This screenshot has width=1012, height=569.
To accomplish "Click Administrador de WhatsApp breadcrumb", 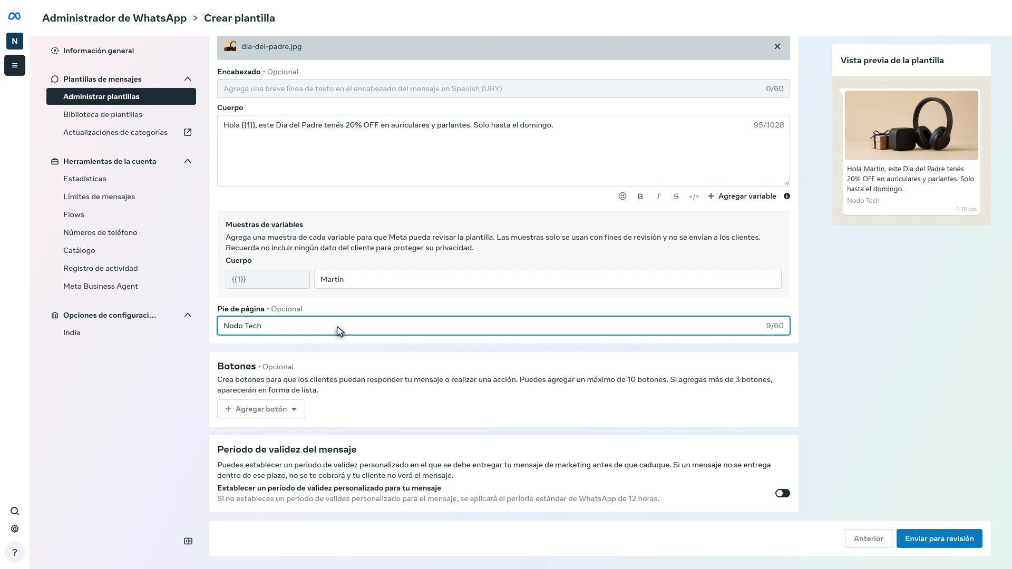I will tap(114, 18).
